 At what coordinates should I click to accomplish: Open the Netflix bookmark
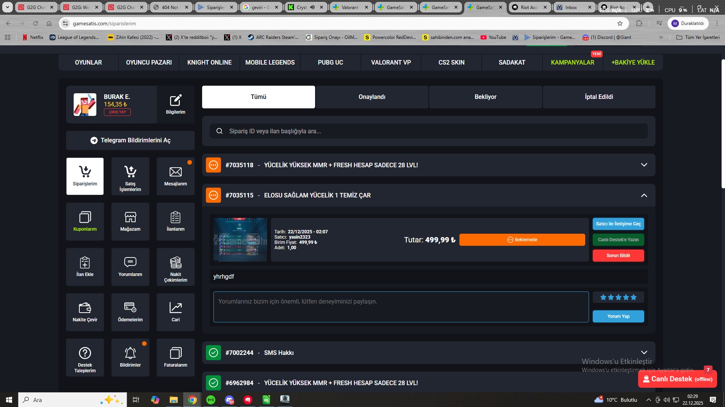[x=33, y=37]
